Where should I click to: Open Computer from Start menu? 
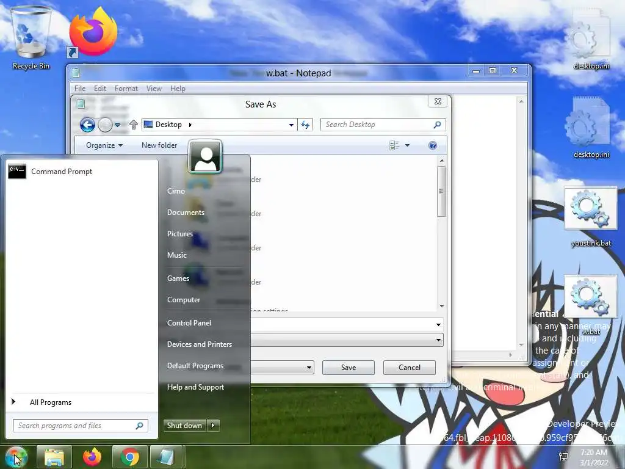(183, 300)
